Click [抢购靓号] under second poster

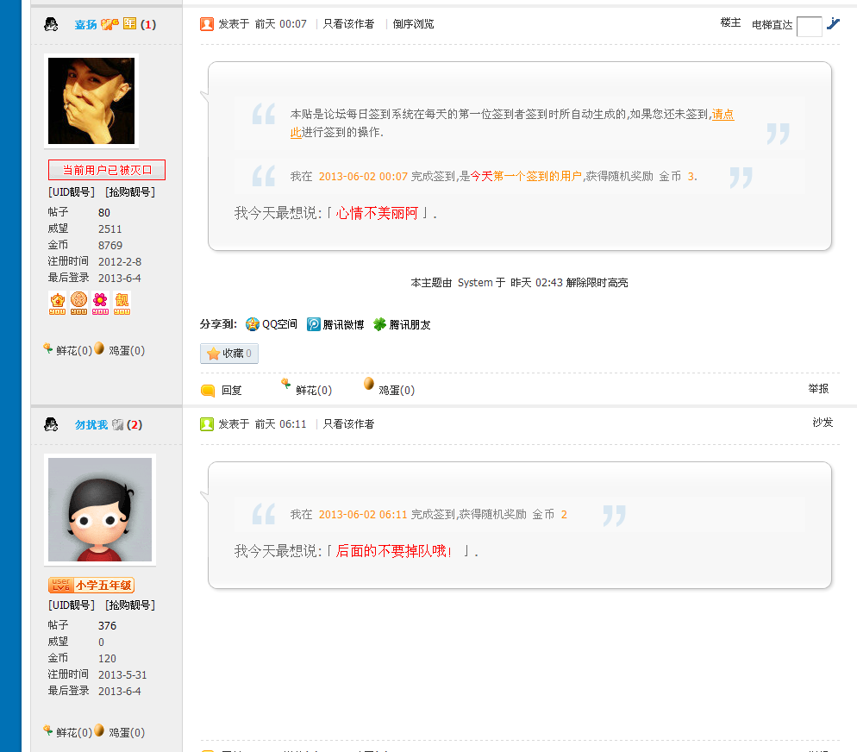(130, 605)
